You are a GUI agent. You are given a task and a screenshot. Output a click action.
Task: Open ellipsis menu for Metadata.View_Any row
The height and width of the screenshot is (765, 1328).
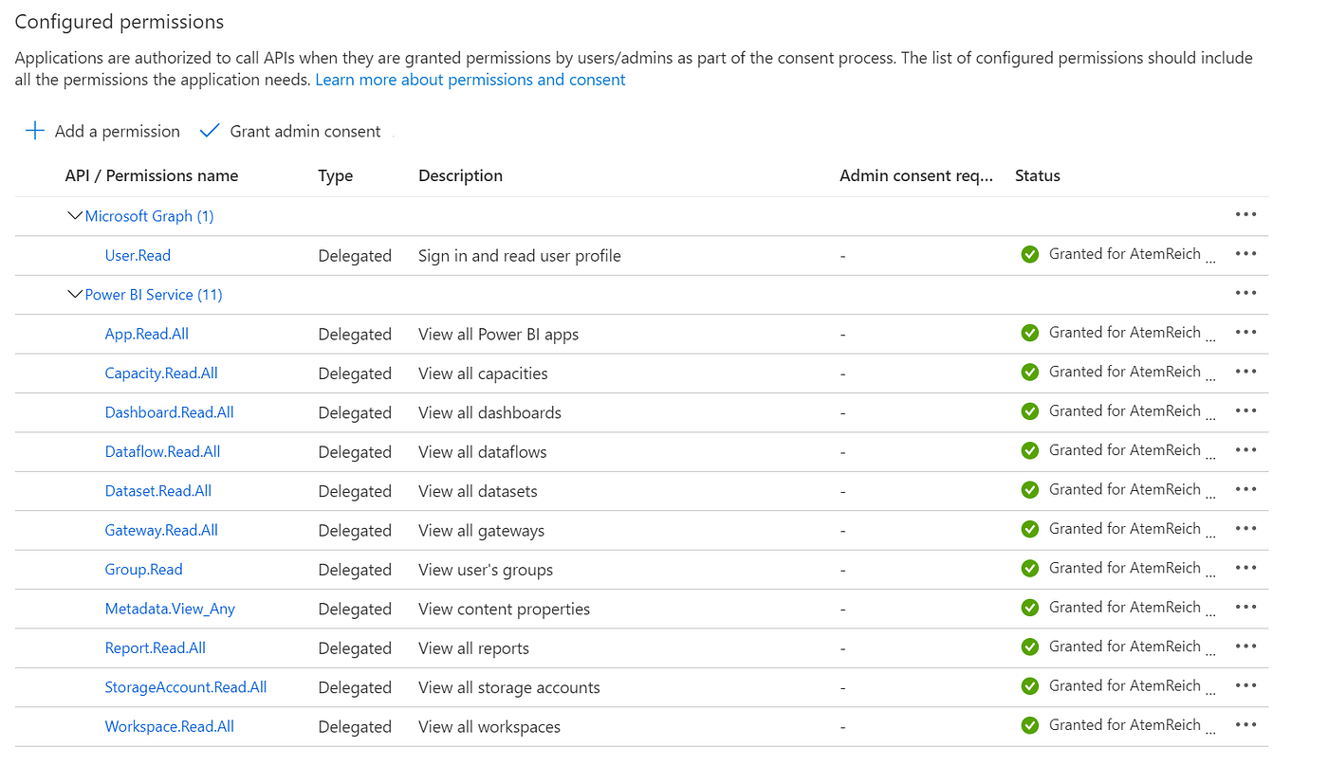click(1245, 608)
